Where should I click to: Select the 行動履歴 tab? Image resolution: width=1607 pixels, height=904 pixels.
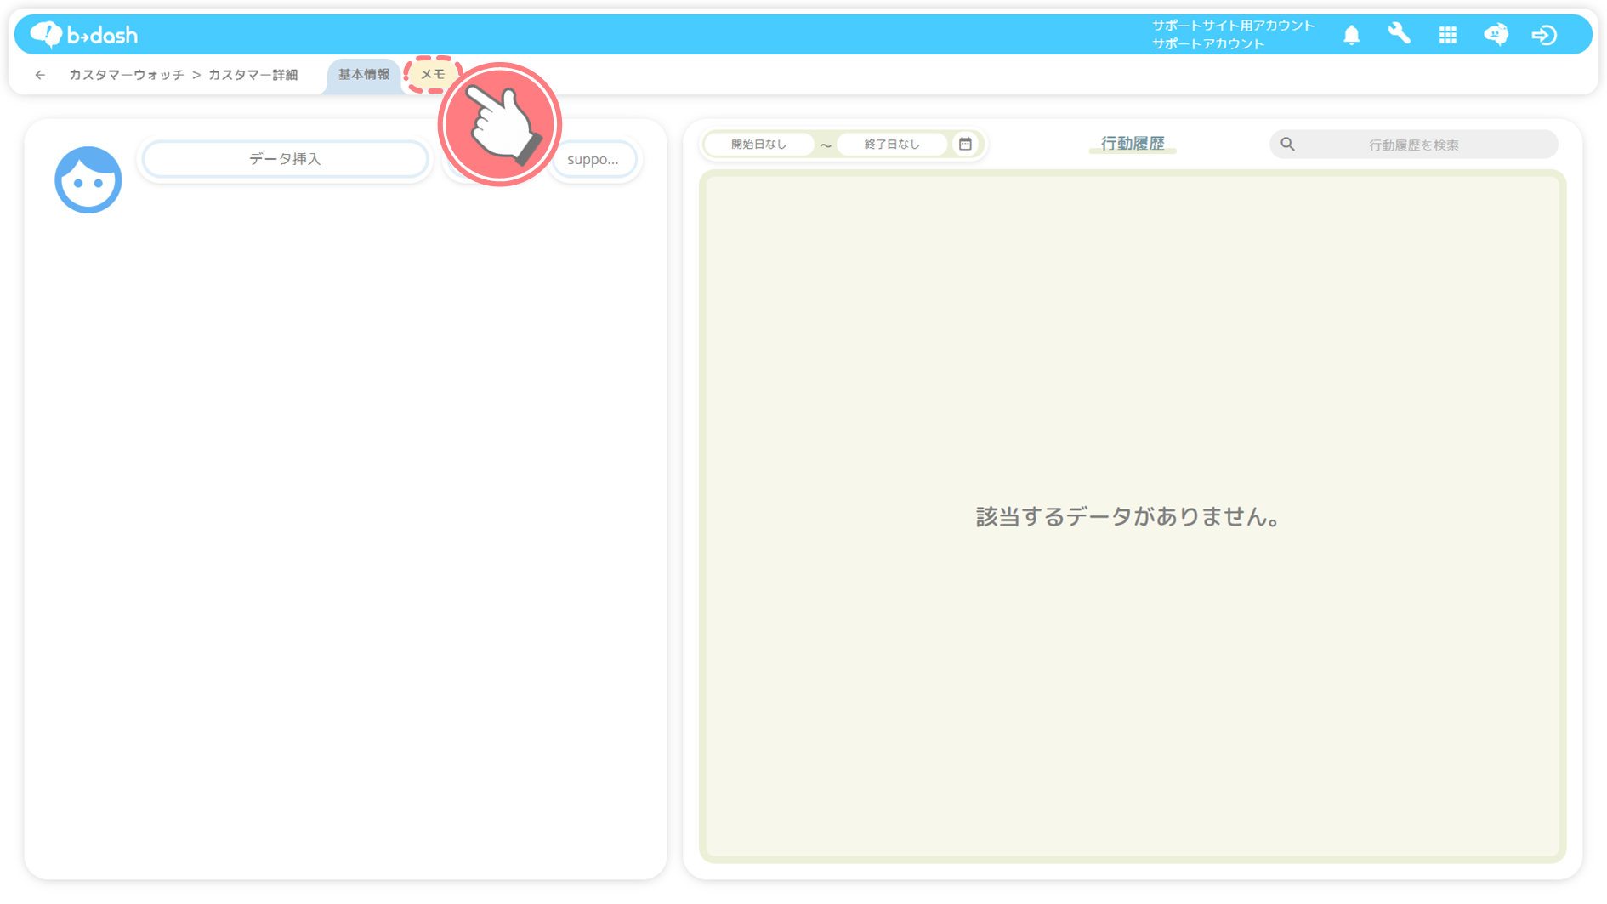point(1133,144)
